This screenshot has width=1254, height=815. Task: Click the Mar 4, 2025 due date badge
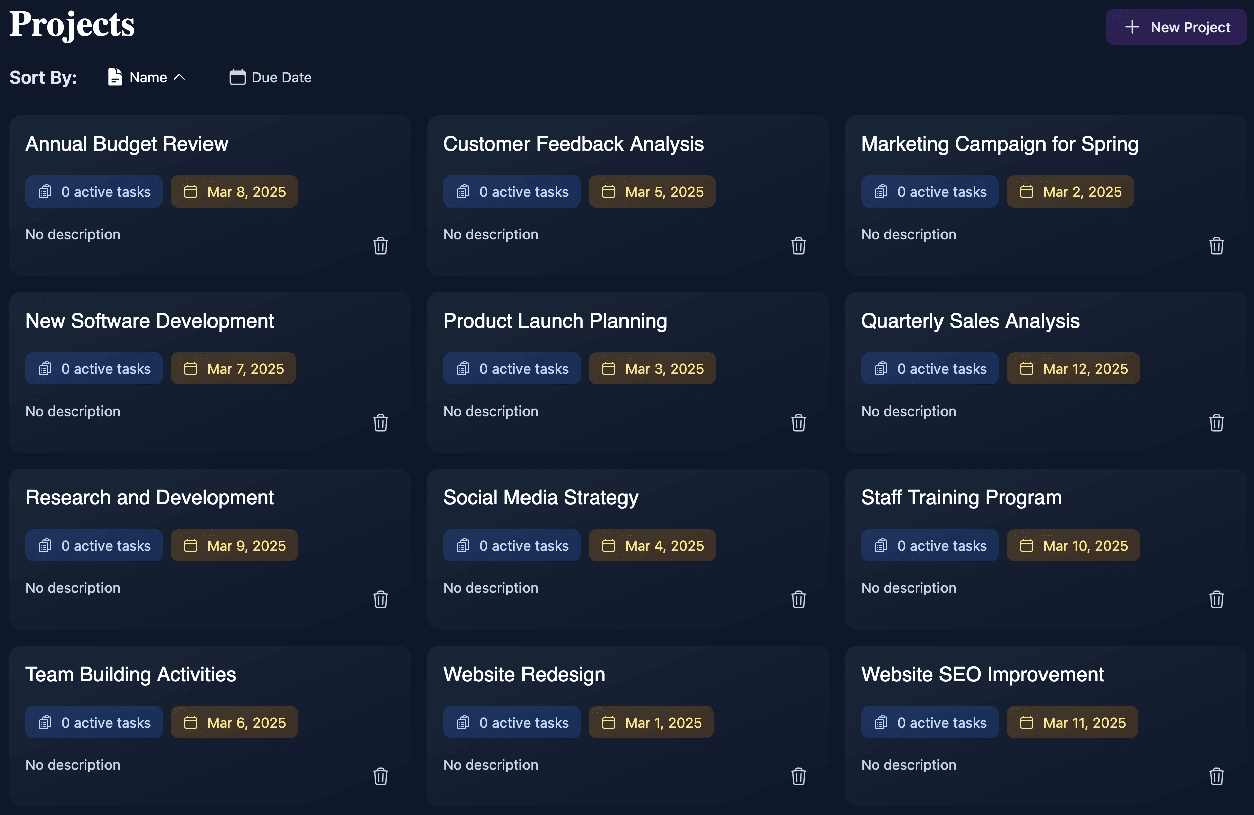(652, 546)
